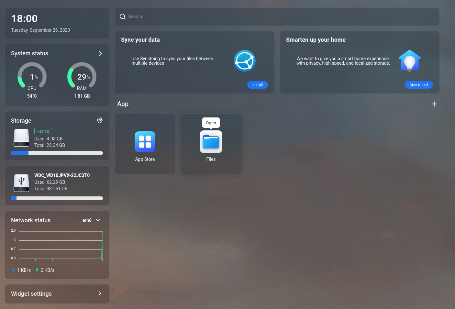Click the WDC drive usage bar
455x309 pixels.
pyautogui.click(x=57, y=198)
